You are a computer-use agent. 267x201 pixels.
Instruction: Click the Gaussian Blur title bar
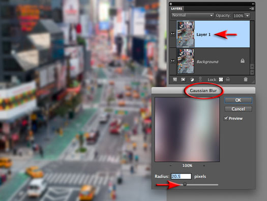tap(203, 90)
